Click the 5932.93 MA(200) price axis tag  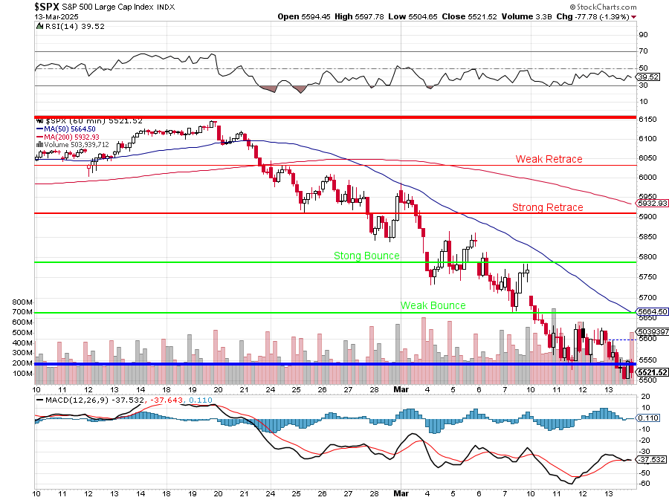652,203
